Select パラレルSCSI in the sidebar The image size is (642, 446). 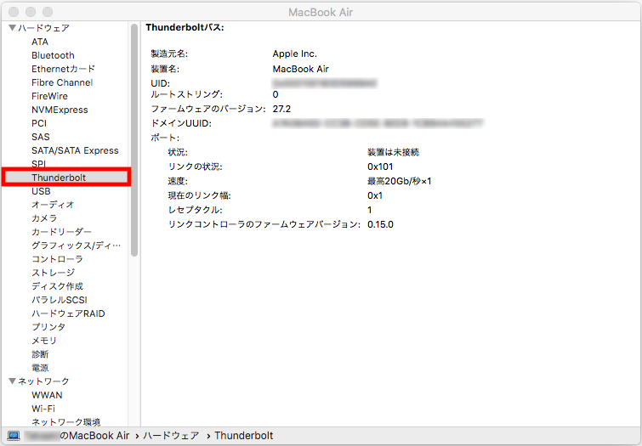click(60, 300)
